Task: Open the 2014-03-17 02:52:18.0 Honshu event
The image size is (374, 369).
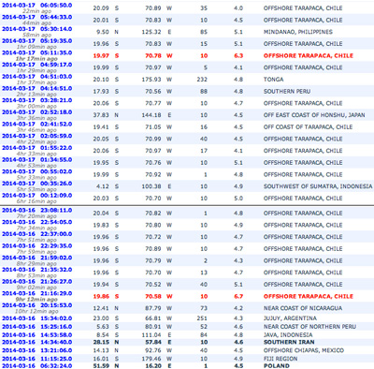Action: [x=37, y=112]
